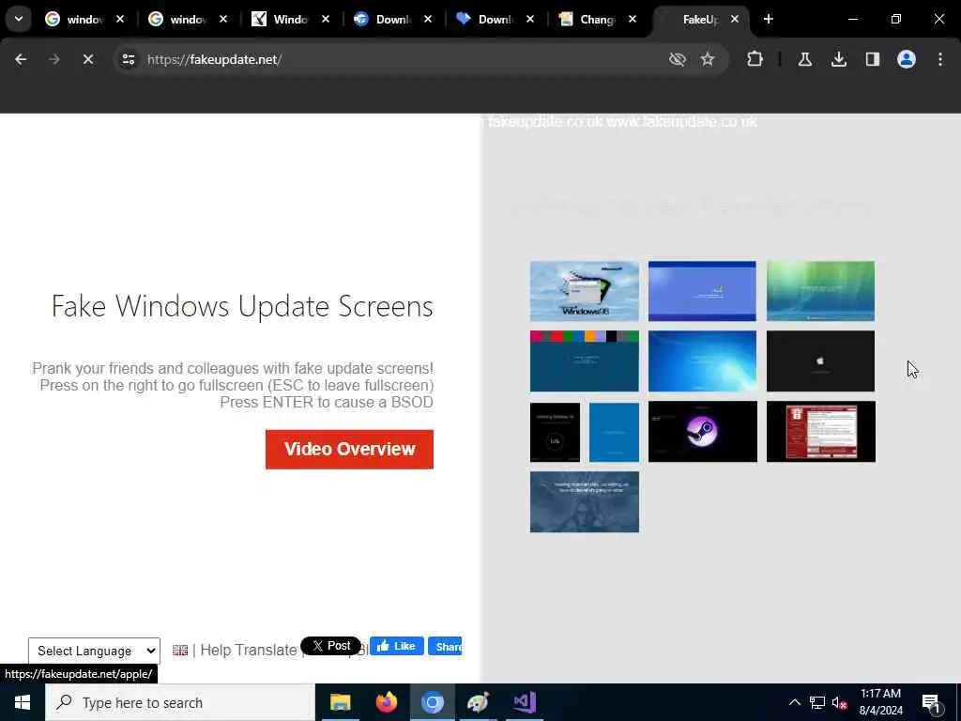Screen dimensions: 961x721
Task: Open Chrome from the taskbar
Action: [432, 702]
